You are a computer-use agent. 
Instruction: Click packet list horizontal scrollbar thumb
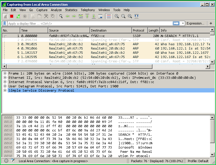tap(80, 67)
